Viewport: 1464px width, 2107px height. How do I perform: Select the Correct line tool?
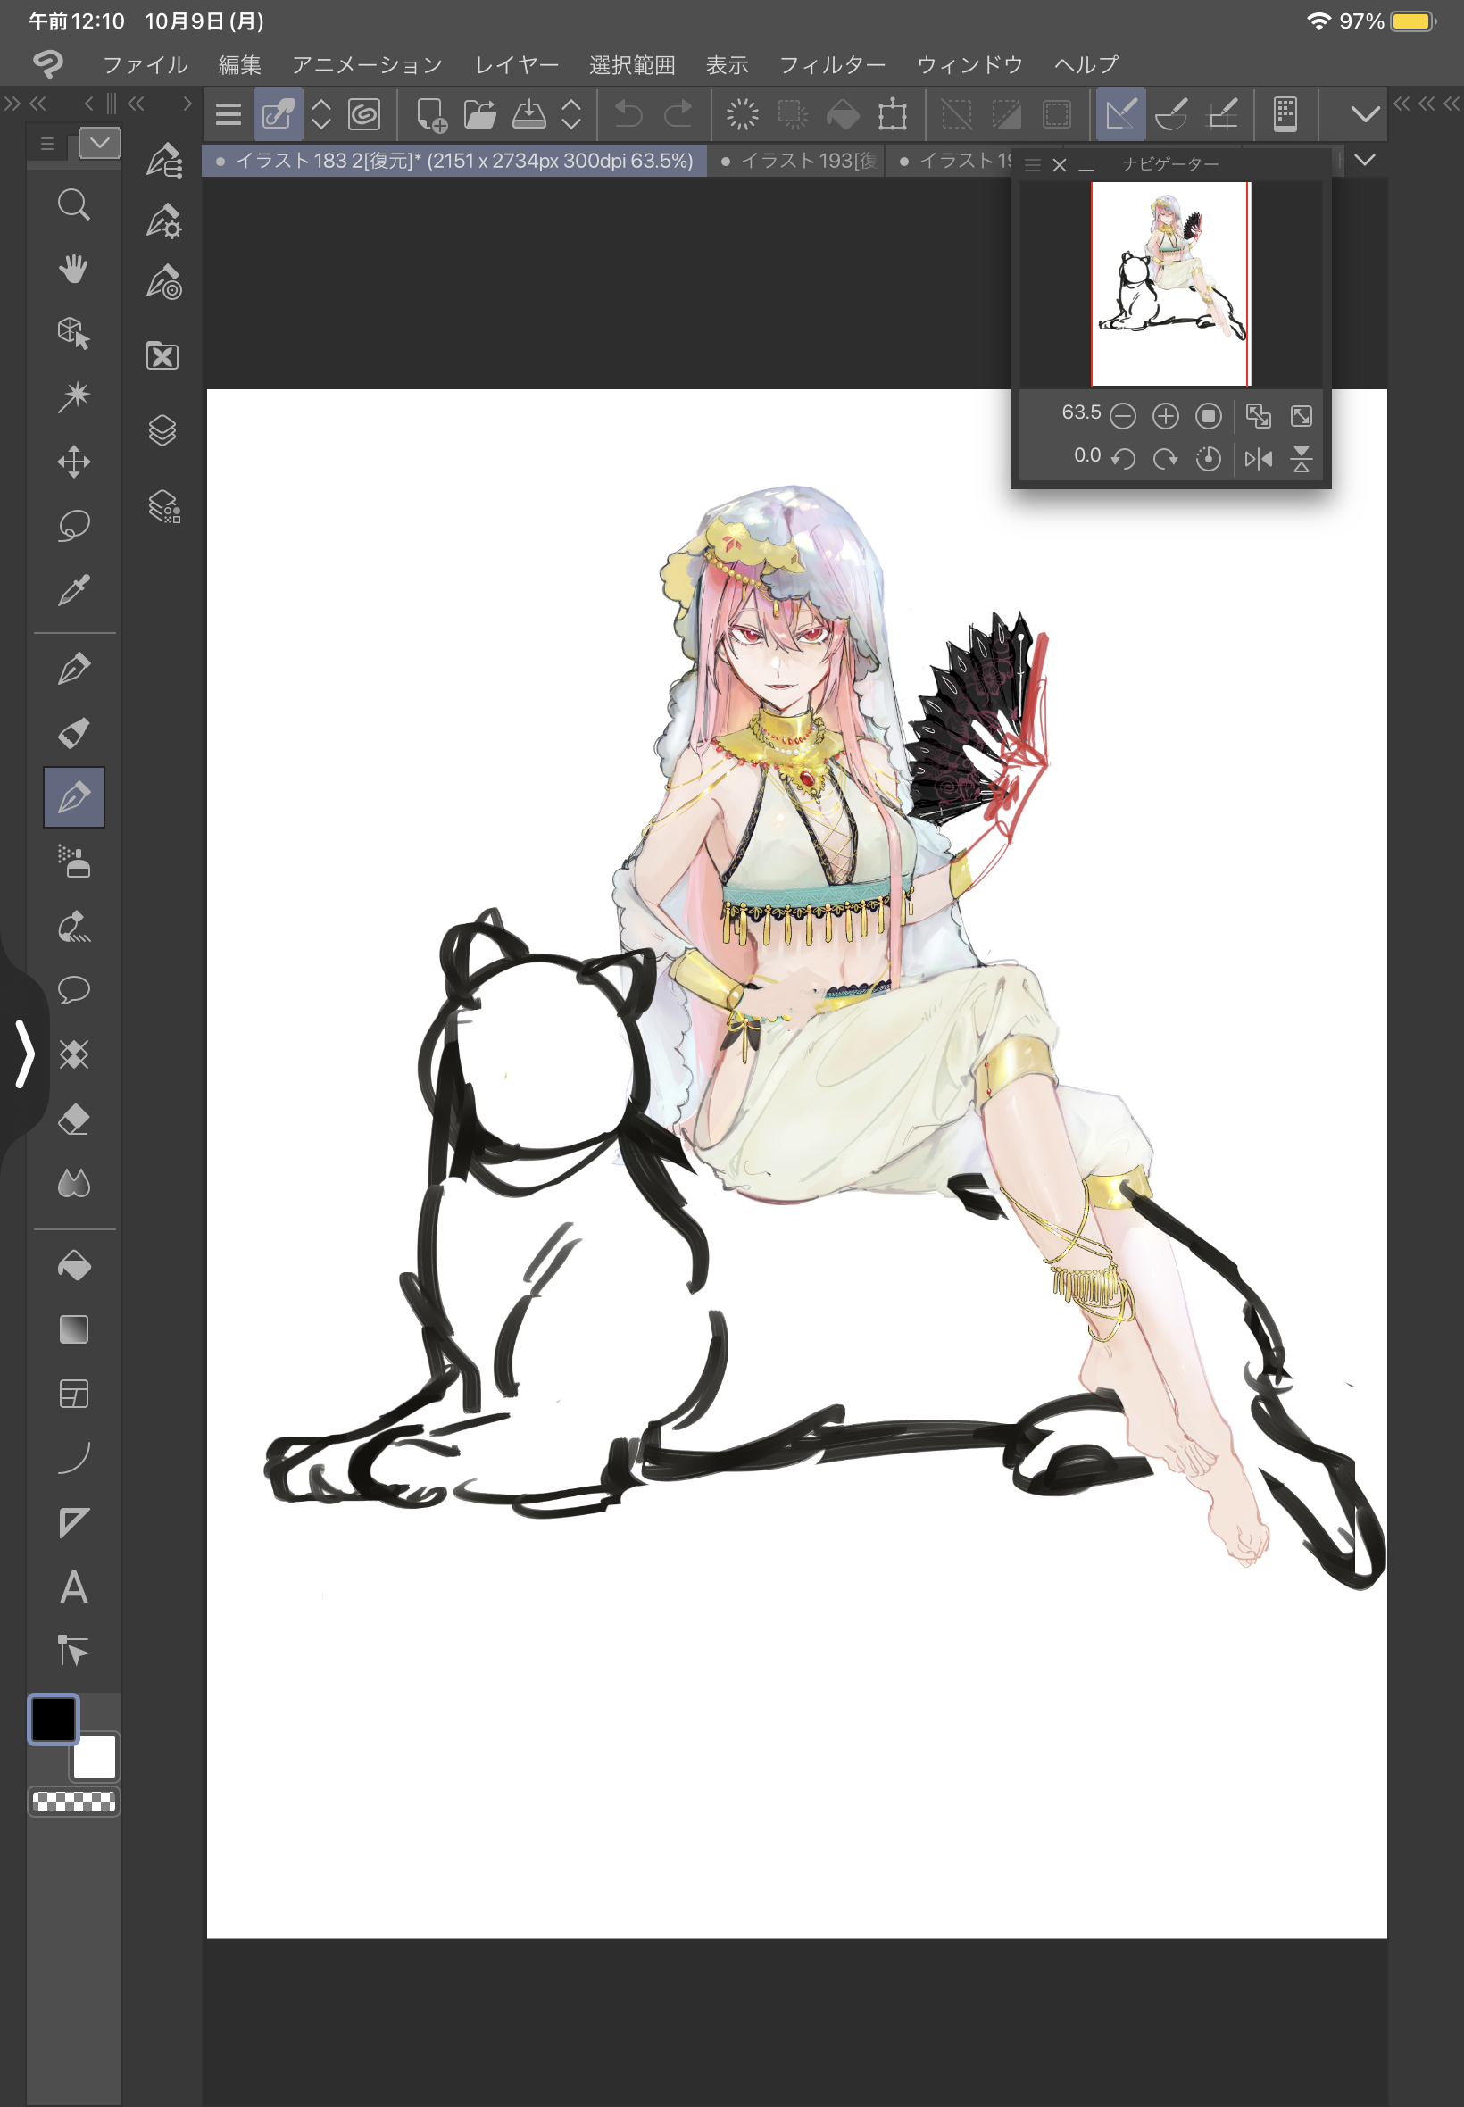click(x=73, y=1651)
